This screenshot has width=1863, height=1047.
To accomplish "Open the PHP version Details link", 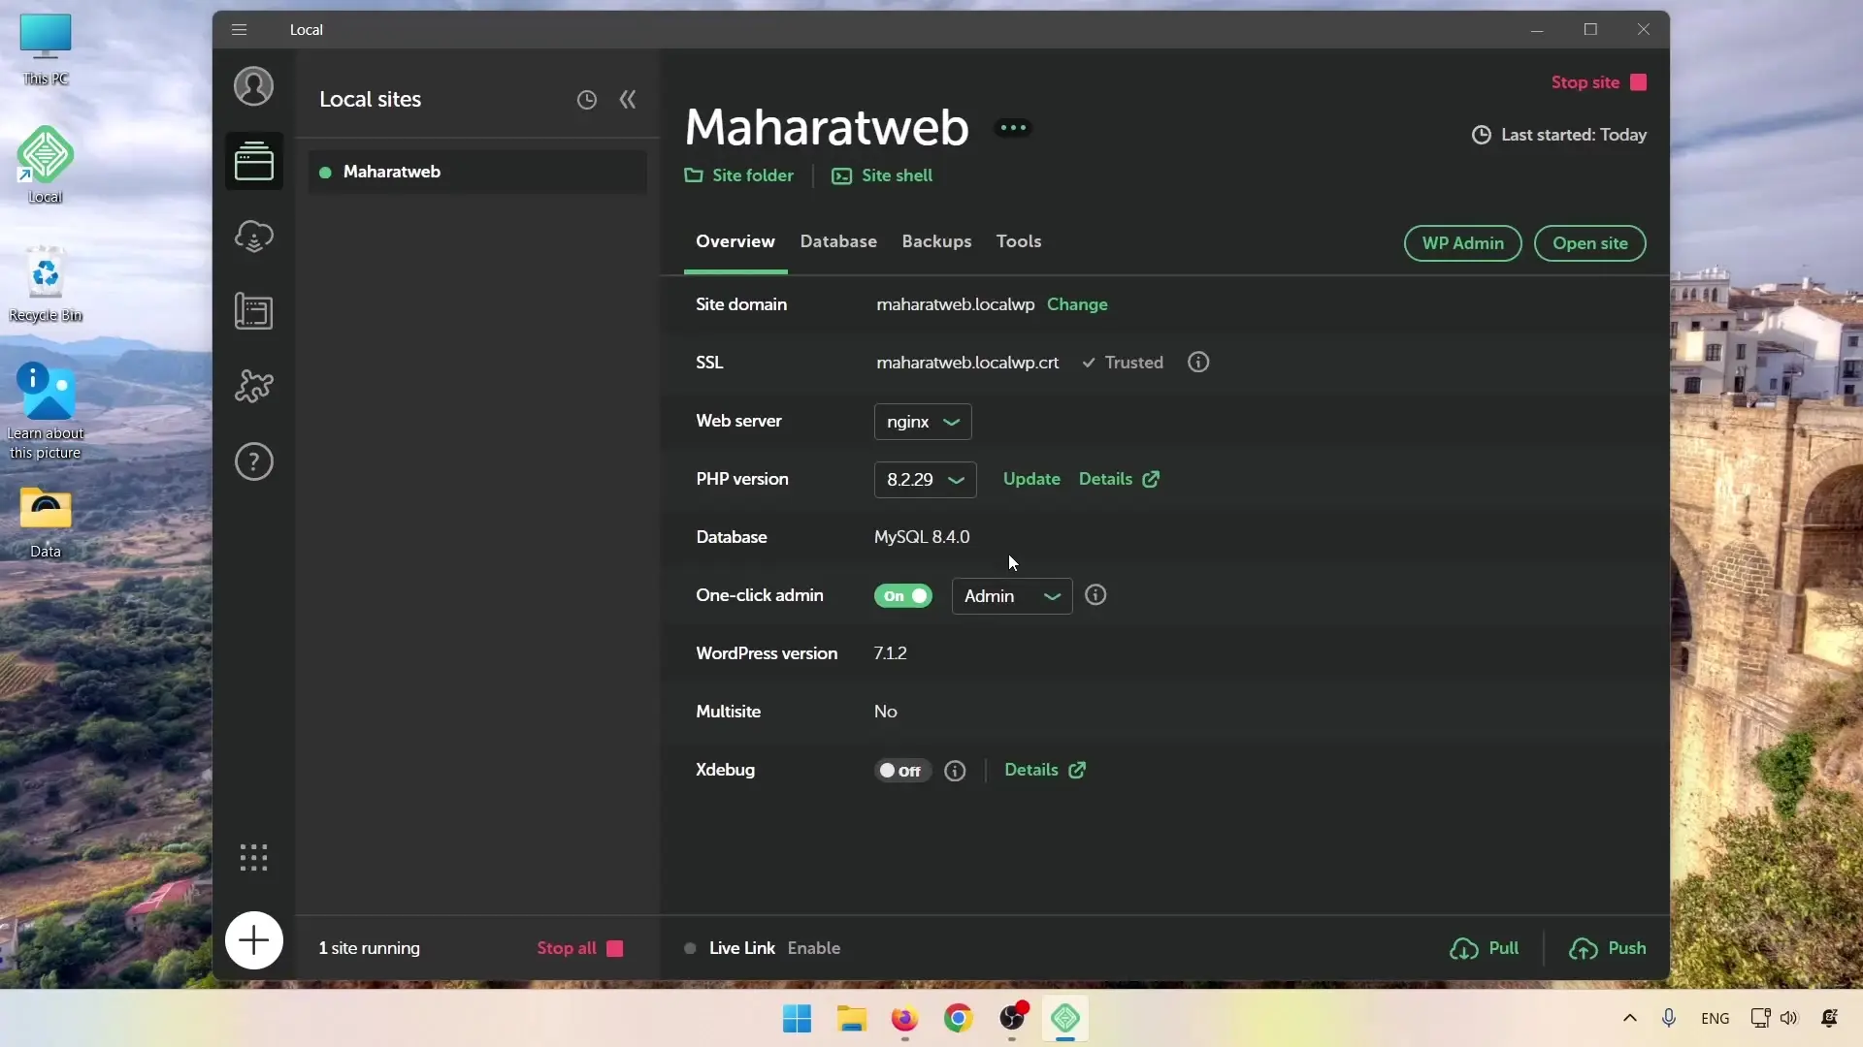I will click(1119, 479).
